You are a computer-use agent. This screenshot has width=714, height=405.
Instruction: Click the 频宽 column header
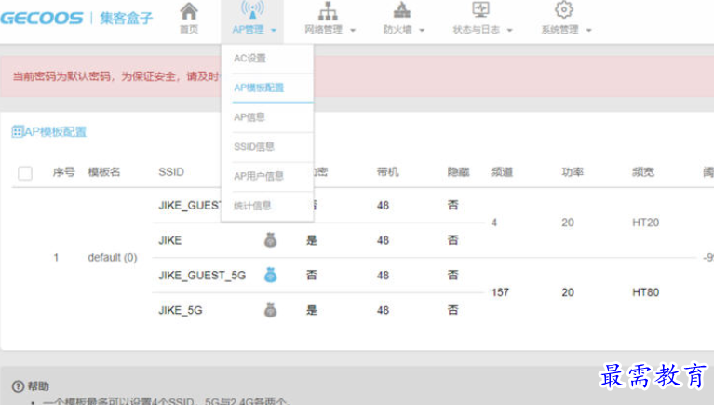coord(643,172)
